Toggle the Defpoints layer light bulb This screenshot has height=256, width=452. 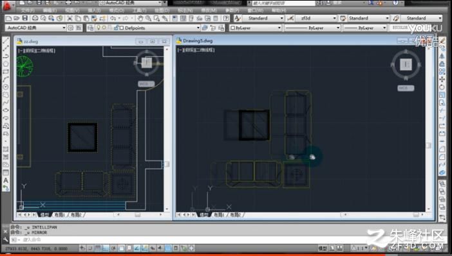pos(99,28)
